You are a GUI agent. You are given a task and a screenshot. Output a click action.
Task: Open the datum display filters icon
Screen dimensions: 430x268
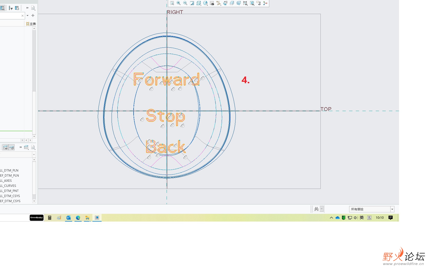pos(219,3)
